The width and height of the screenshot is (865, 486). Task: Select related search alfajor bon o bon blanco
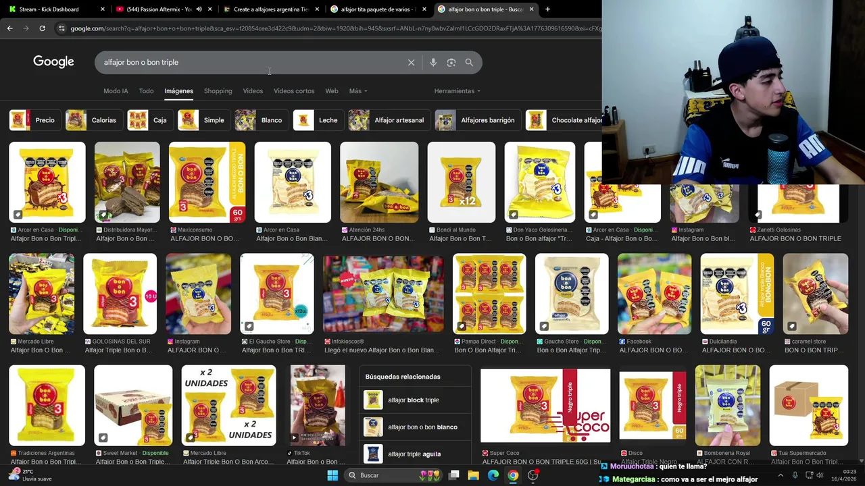click(x=416, y=427)
